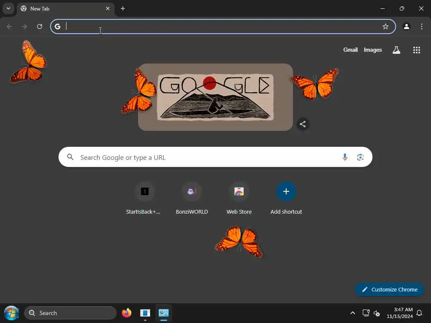Open the Google apps grid

416,50
